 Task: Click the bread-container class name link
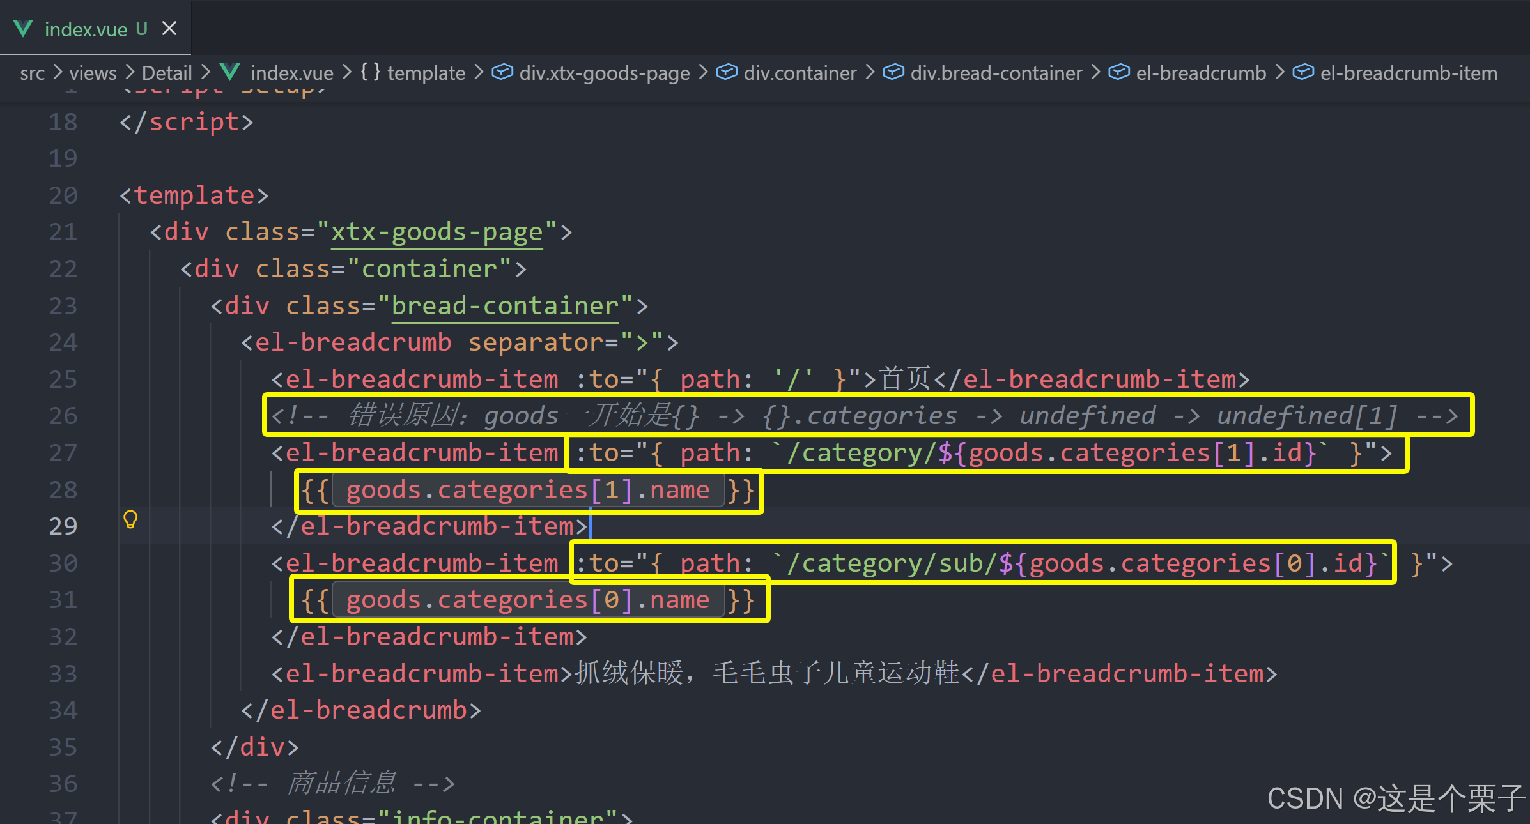pyautogui.click(x=505, y=306)
